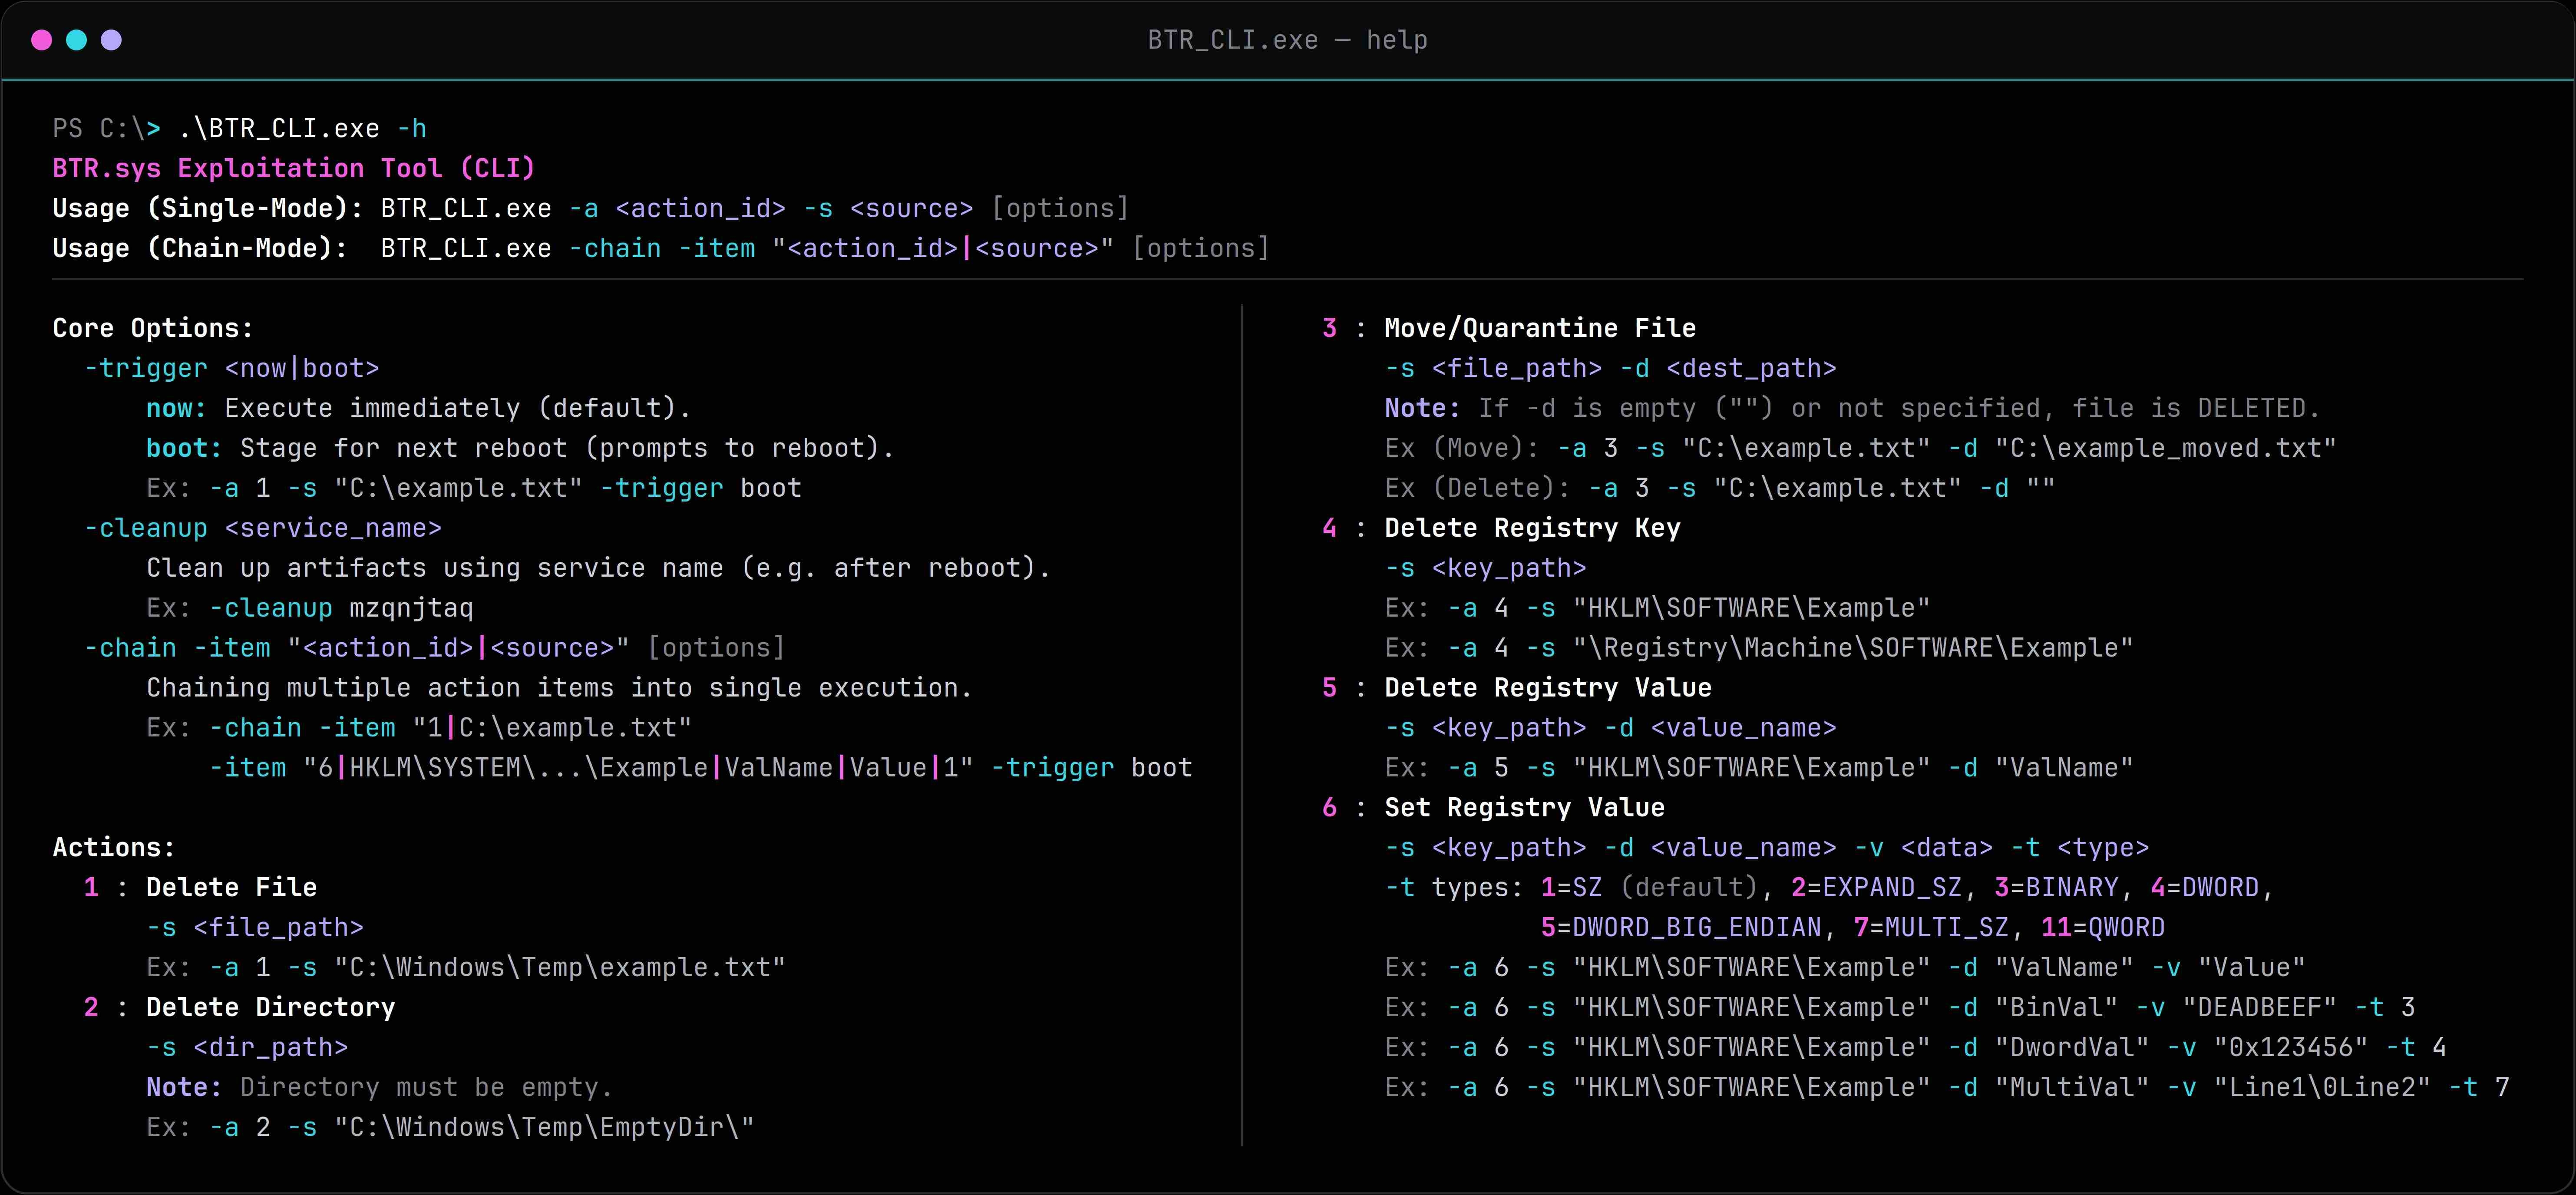Screen dimensions: 2576x1195
Task: Select the example value "Line1\0Line2"
Action: coord(2321,1088)
